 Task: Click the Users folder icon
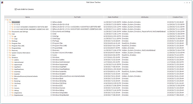click(x=10, y=55)
